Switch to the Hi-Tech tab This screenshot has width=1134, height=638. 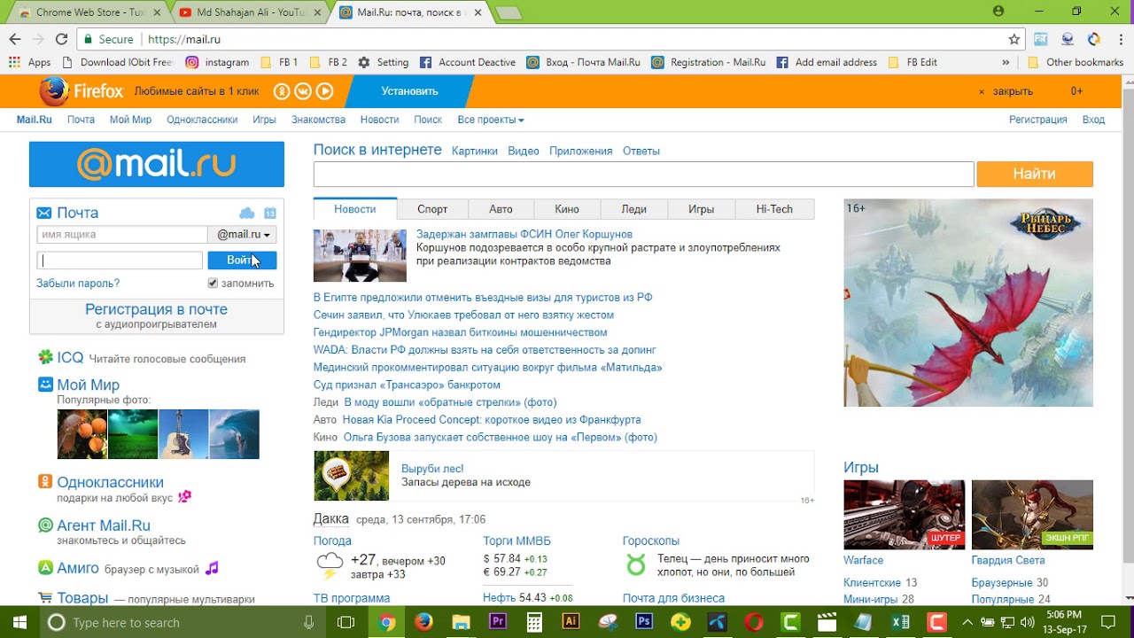774,209
